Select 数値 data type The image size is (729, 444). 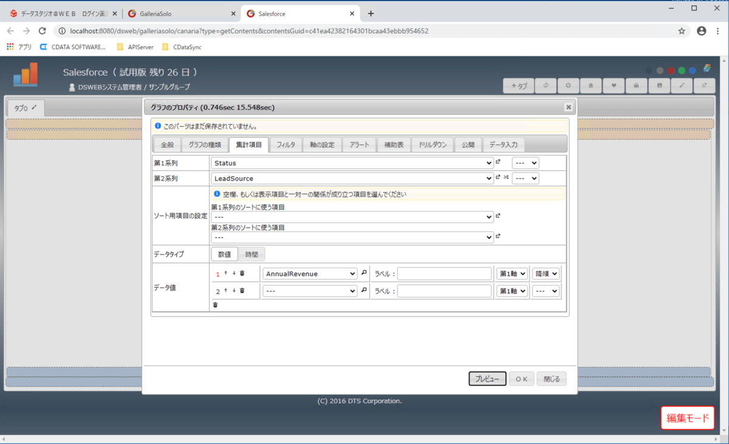(225, 254)
